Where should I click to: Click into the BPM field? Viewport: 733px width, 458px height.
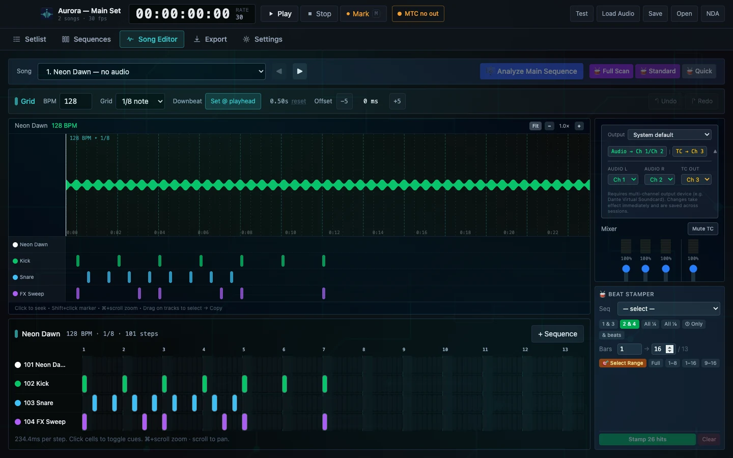click(76, 101)
